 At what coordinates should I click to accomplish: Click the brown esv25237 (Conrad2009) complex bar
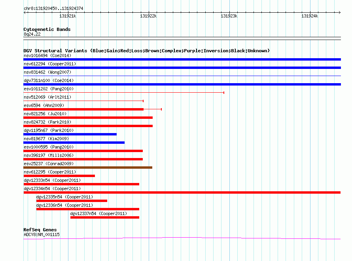[88, 168]
